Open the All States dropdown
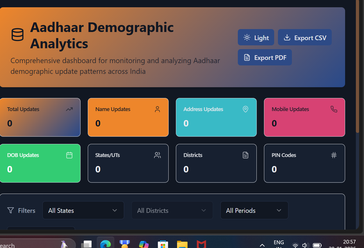 click(x=83, y=210)
